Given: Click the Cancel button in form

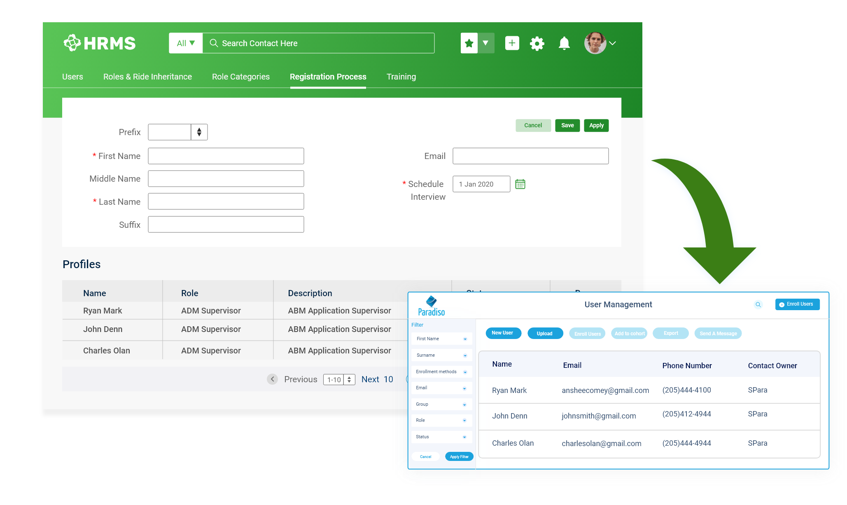Looking at the screenshot, I should click(x=533, y=125).
